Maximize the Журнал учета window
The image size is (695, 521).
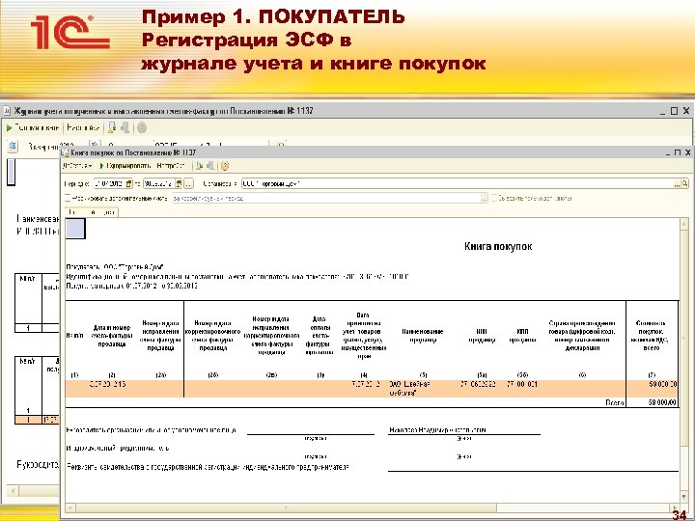click(674, 111)
